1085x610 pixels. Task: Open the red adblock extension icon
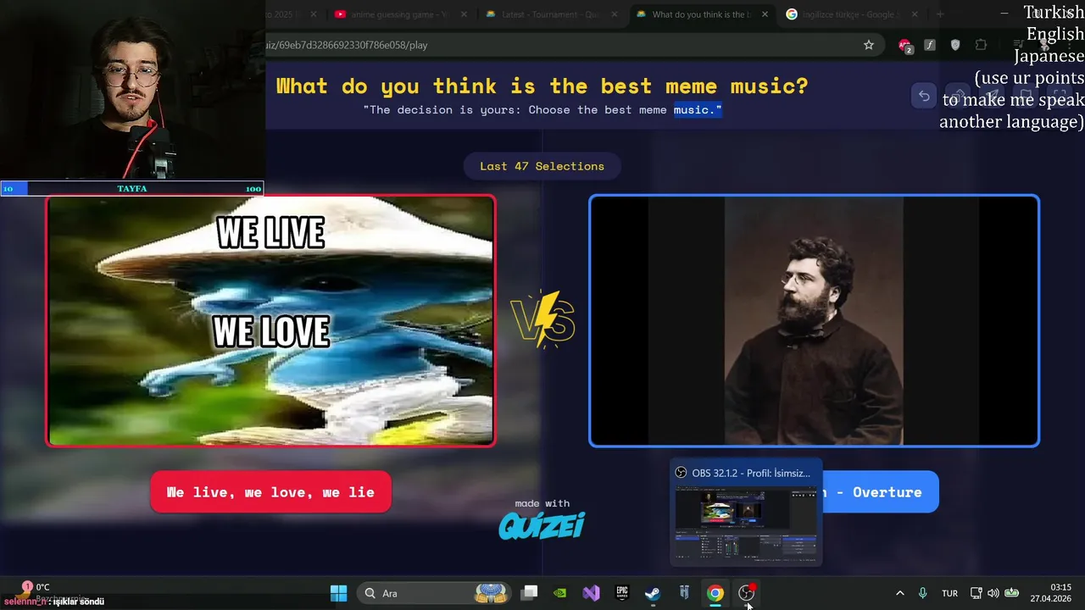905,45
